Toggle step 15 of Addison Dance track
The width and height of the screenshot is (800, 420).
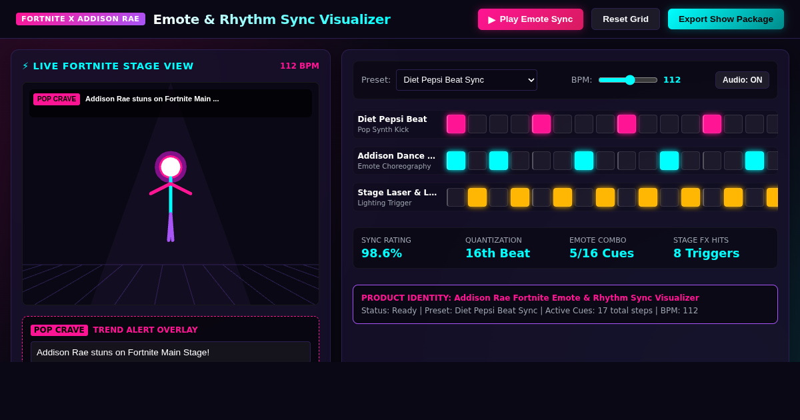755,161
